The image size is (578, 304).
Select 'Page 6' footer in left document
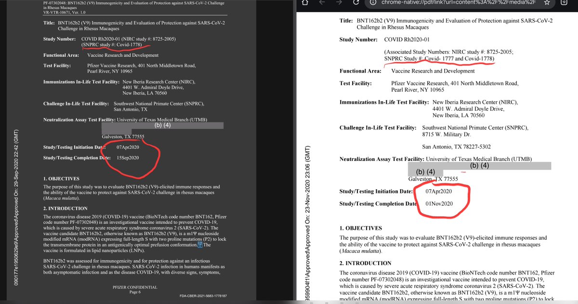click(134, 292)
